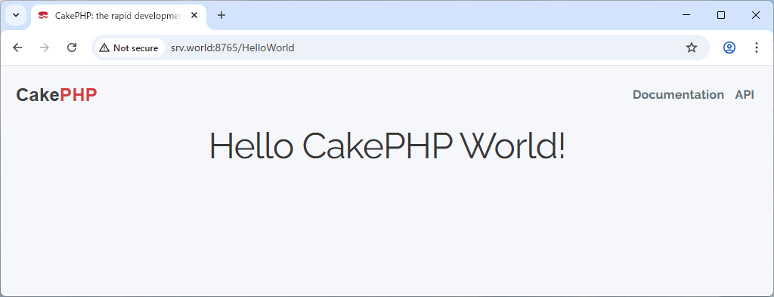Open the Chrome three-dot menu
Screen dimensions: 774x297
(756, 47)
